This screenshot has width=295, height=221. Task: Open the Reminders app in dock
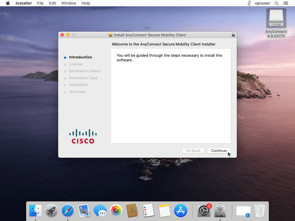[x=148, y=211]
